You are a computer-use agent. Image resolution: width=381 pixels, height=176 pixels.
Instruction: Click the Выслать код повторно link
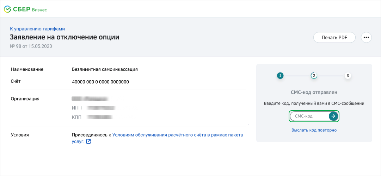[314, 130]
